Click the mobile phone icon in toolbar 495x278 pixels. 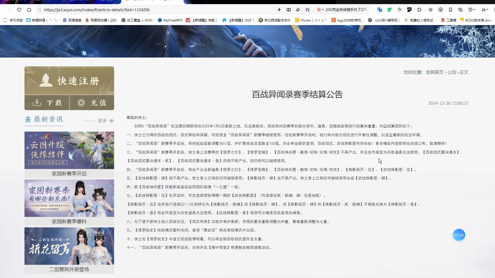coord(450,10)
